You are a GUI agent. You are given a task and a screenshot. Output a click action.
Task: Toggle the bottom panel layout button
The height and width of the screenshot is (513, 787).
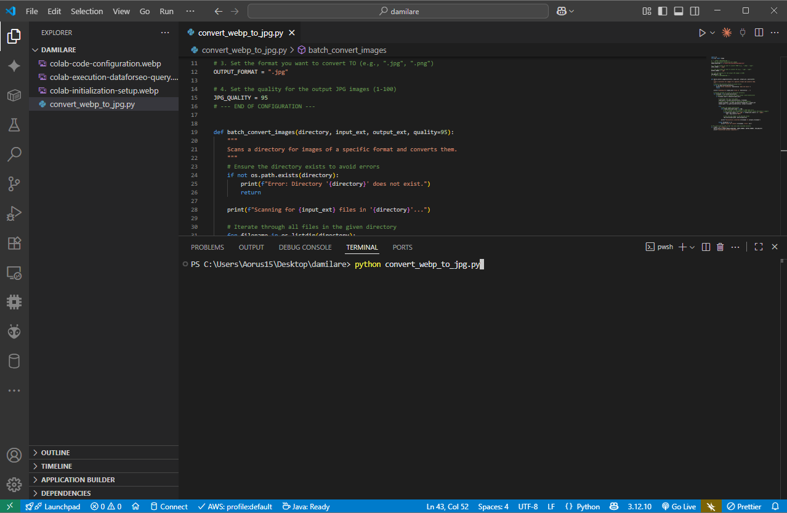tap(679, 11)
